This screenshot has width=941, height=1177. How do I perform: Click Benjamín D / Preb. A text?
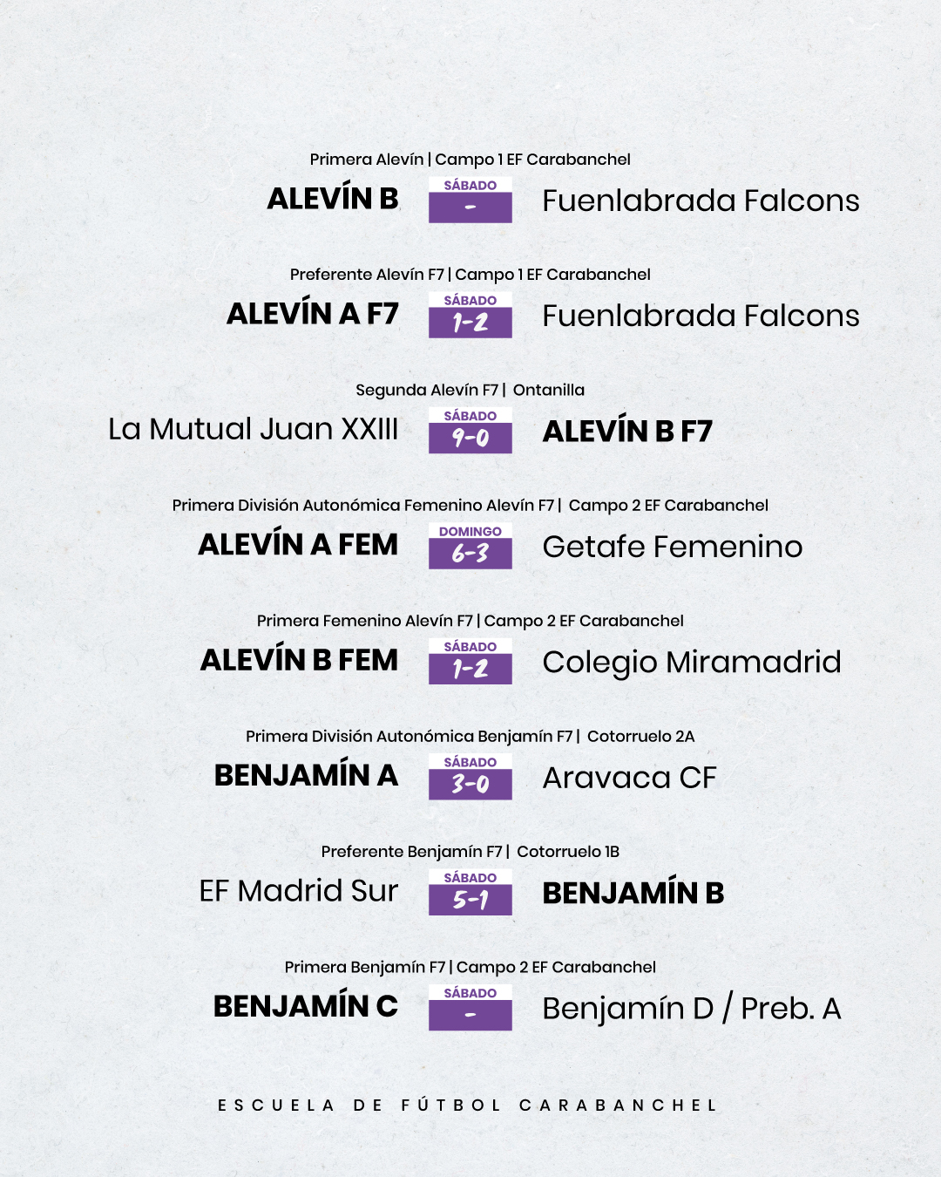[691, 1009]
